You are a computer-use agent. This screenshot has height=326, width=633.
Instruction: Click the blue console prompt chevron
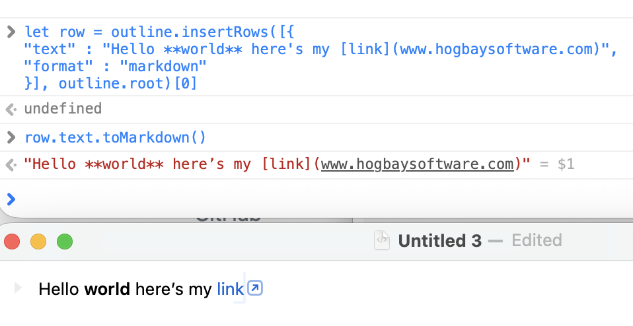coord(11,198)
